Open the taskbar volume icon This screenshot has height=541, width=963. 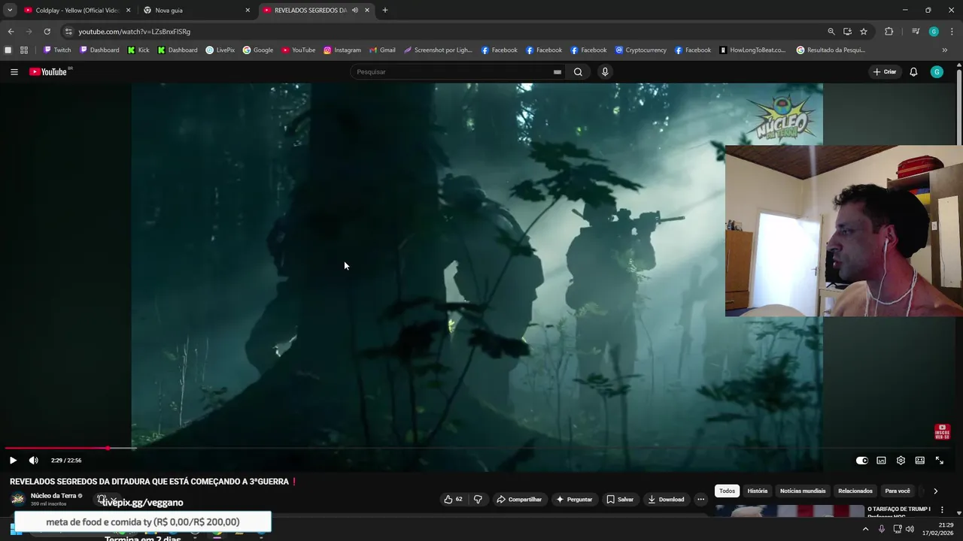[910, 529]
